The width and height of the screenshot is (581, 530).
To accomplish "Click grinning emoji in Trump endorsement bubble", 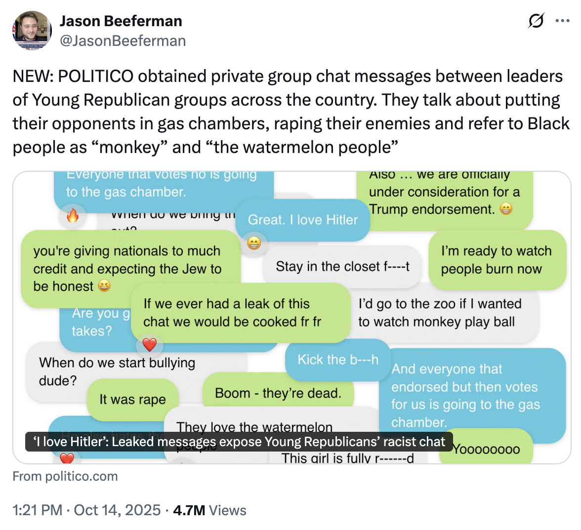I will (x=506, y=209).
